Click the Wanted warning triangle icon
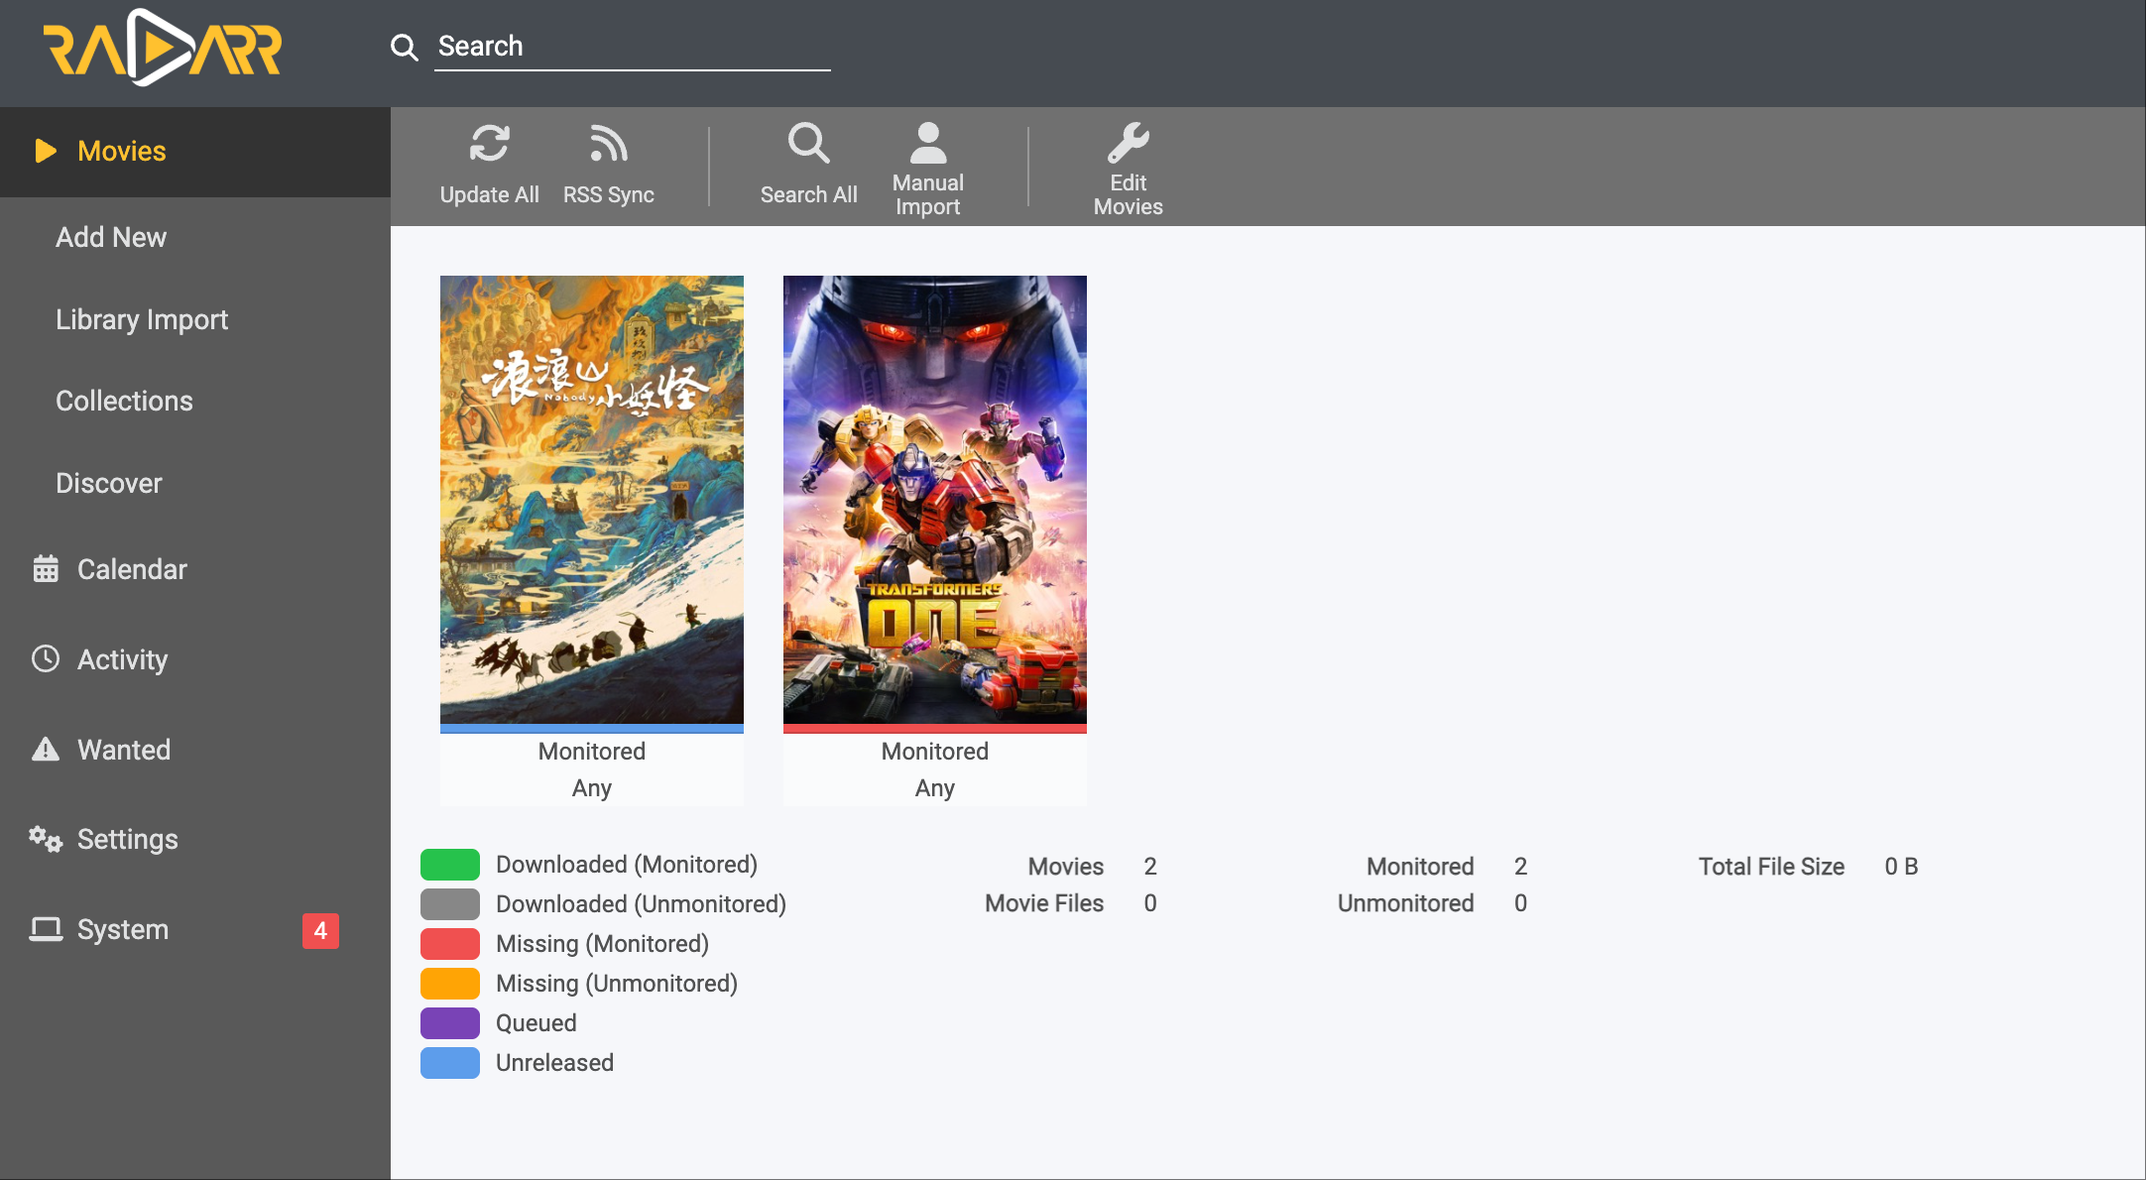Screen dimensions: 2146x1180 (x=46, y=749)
